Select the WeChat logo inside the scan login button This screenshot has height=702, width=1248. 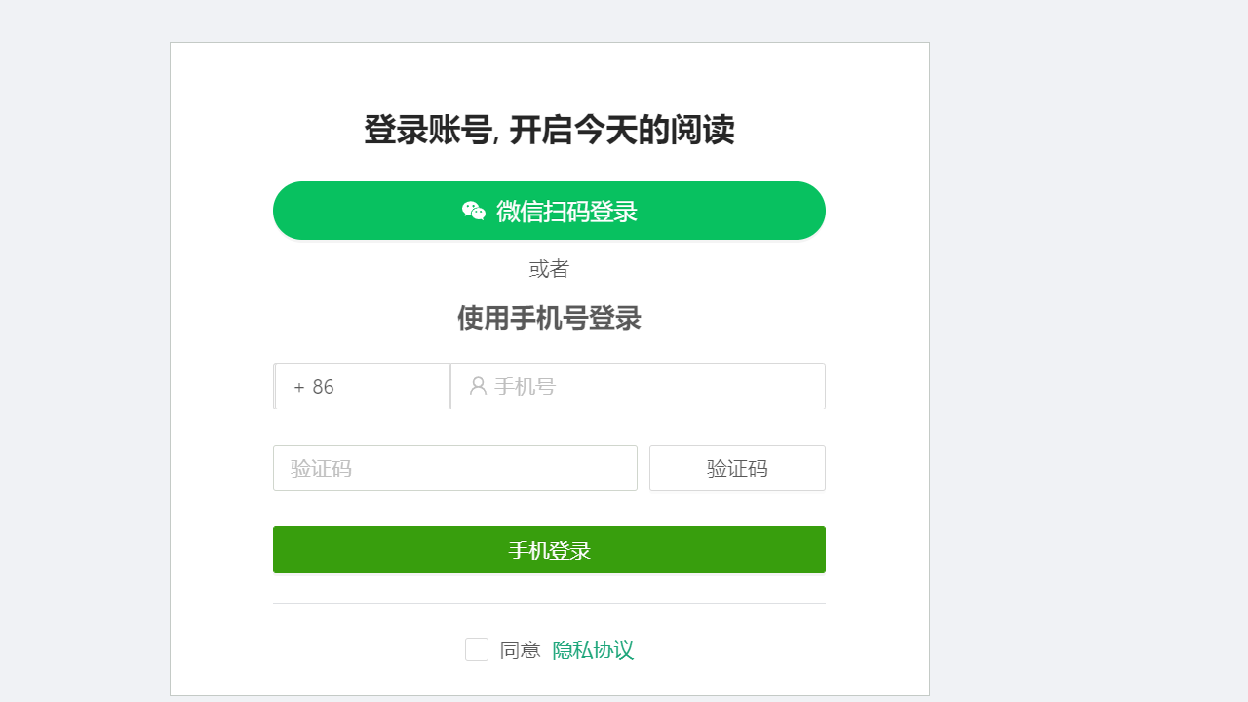(x=474, y=211)
